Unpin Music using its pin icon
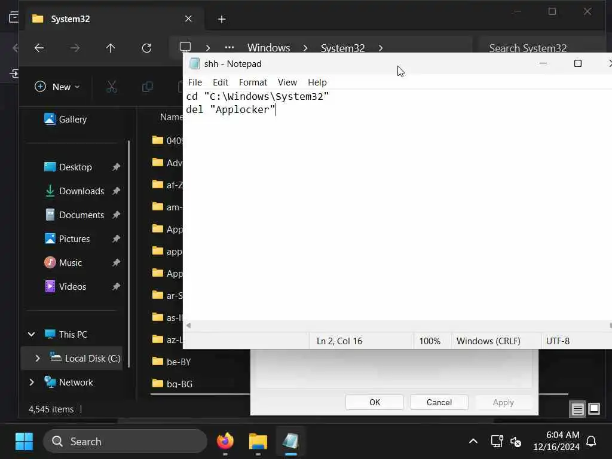The height and width of the screenshot is (459, 612). coord(116,263)
